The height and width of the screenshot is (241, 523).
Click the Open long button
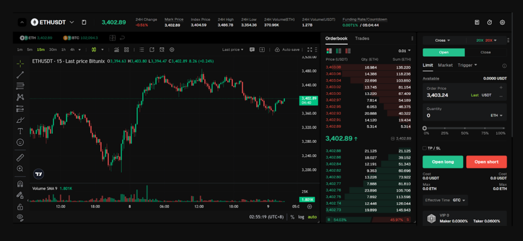click(443, 162)
